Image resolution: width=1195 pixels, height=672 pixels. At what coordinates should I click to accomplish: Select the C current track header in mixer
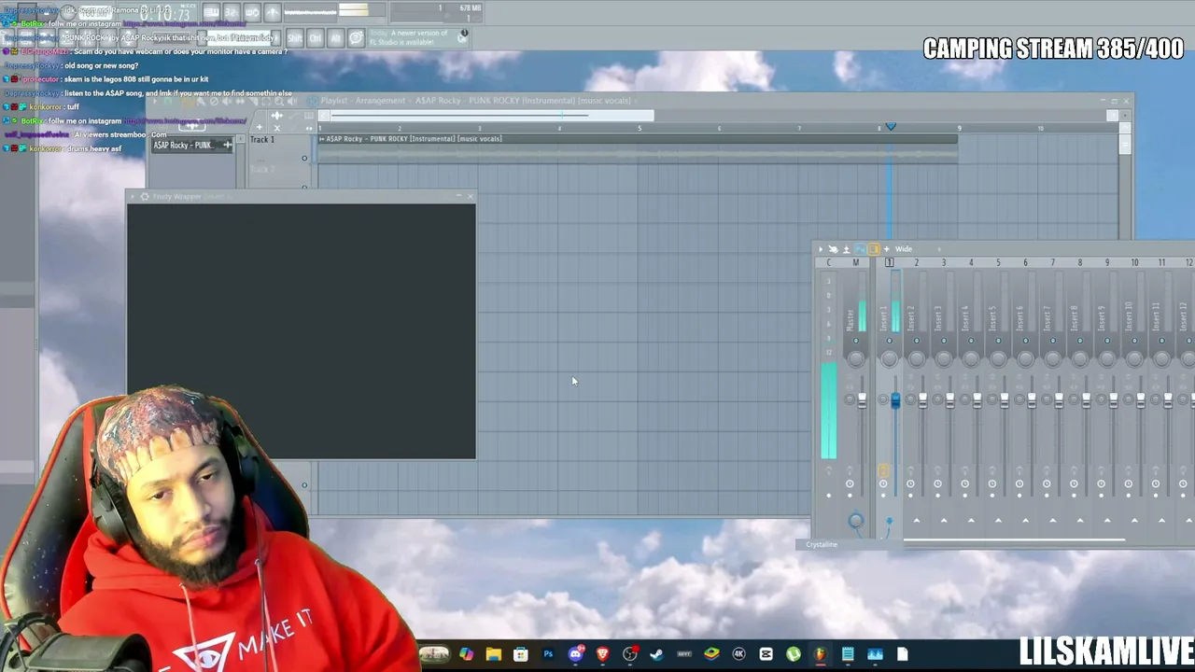tap(828, 263)
